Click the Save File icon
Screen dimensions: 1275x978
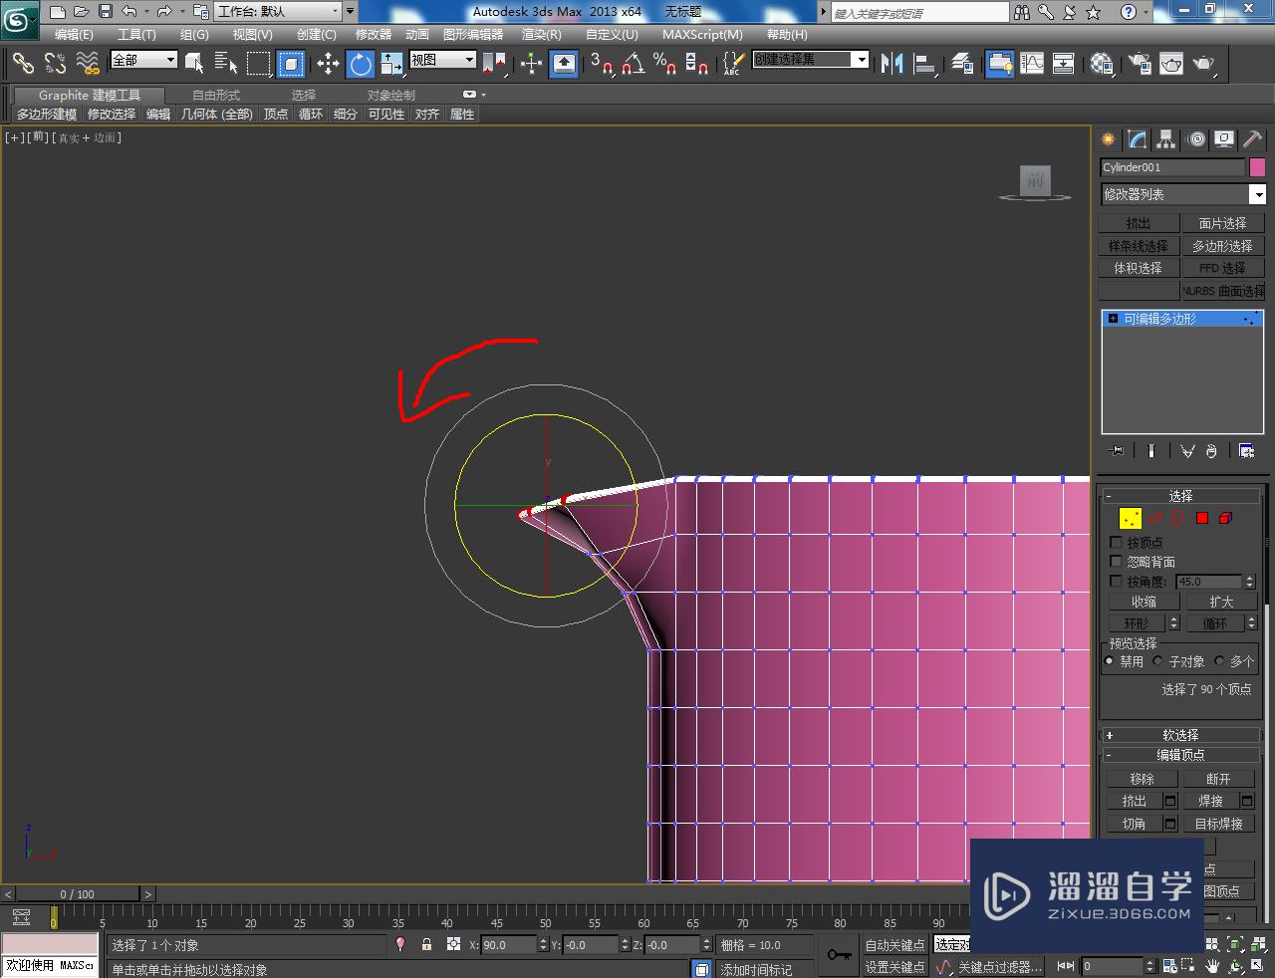click(x=105, y=12)
